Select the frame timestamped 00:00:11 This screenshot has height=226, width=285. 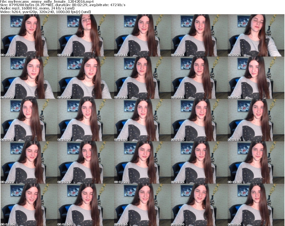pyautogui.click(x=85, y=35)
